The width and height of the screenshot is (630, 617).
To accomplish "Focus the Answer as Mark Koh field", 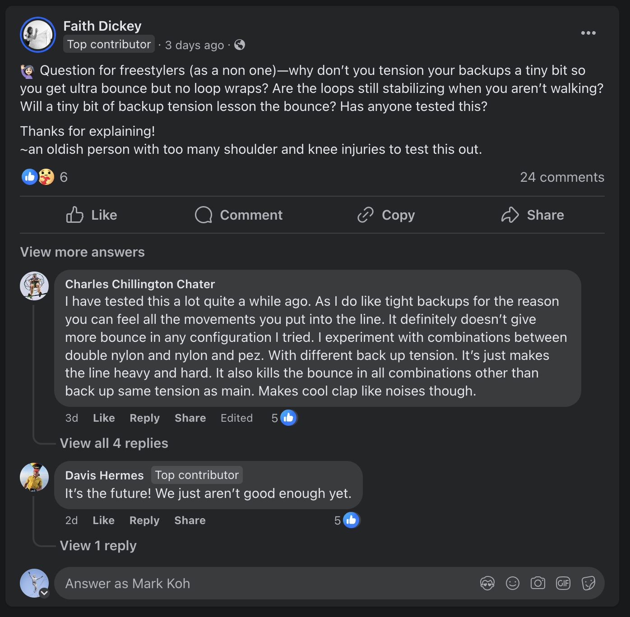I will (266, 583).
